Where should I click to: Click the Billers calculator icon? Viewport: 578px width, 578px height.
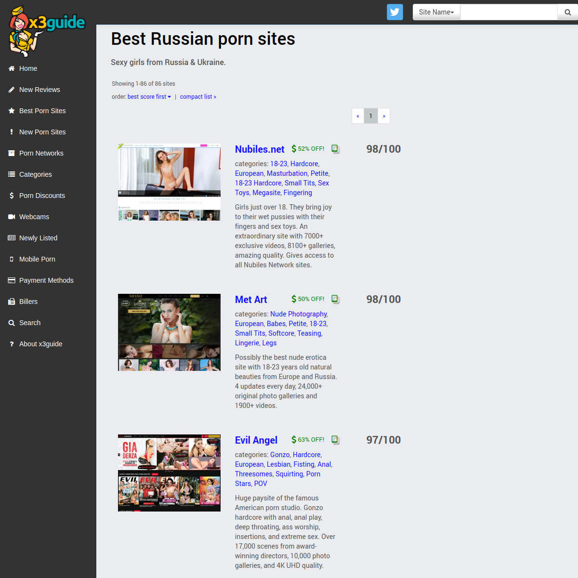click(x=12, y=302)
